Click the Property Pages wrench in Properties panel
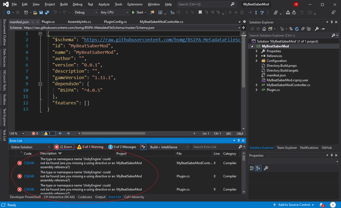 266,168
